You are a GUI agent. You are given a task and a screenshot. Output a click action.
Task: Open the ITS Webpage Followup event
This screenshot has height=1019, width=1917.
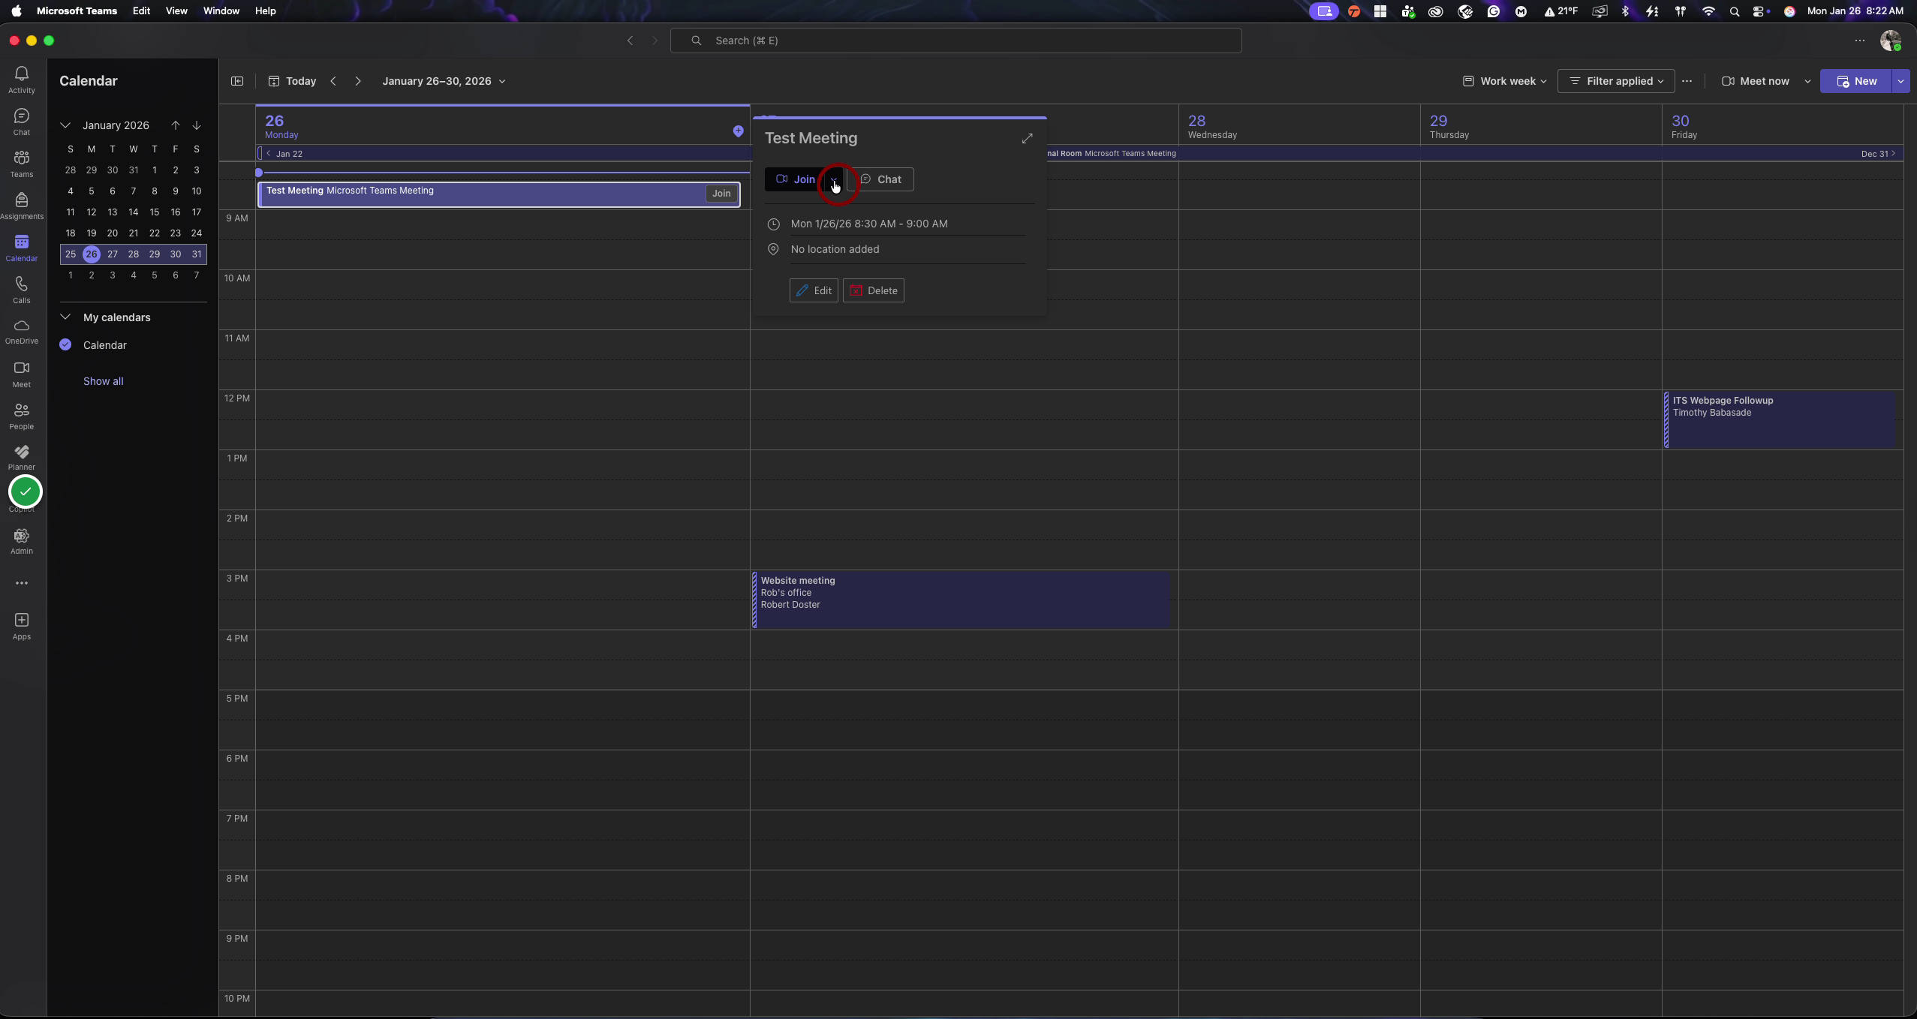(x=1780, y=419)
